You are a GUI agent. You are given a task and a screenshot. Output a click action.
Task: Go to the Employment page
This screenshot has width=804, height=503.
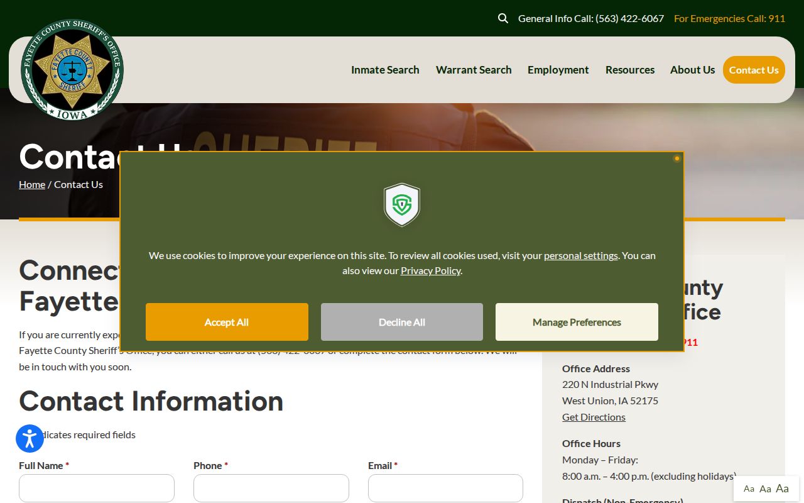[x=558, y=70]
